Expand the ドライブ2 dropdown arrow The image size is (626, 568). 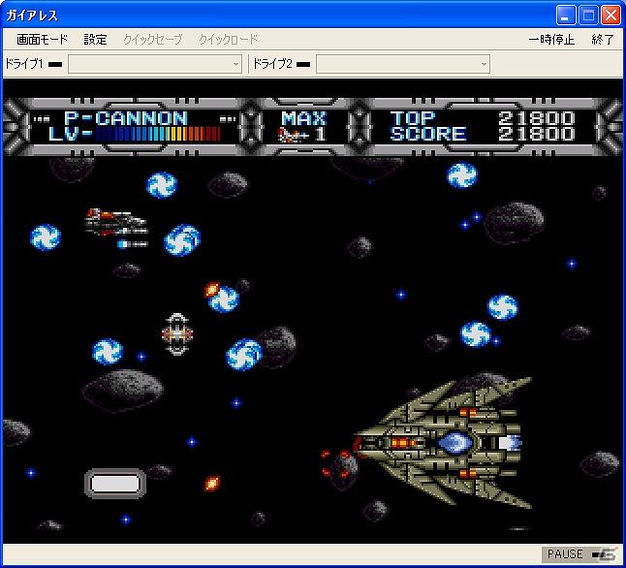pos(484,64)
